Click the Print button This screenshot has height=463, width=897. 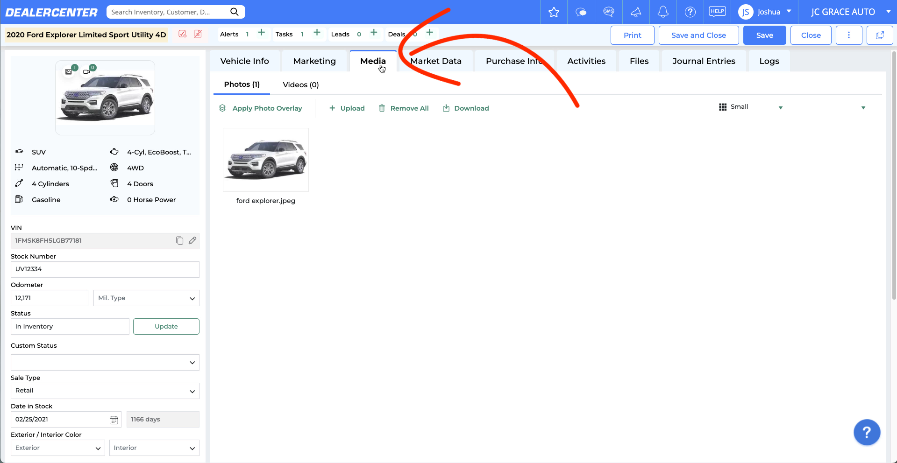[x=633, y=35]
